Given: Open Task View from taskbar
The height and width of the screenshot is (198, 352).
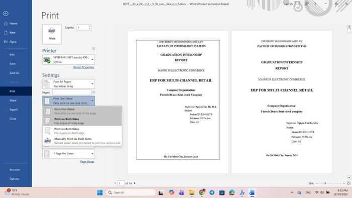Looking at the screenshot, I should point(161,192).
